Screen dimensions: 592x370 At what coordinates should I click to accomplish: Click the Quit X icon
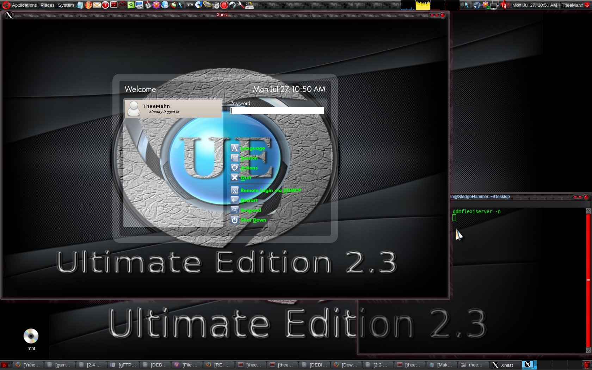pos(235,178)
